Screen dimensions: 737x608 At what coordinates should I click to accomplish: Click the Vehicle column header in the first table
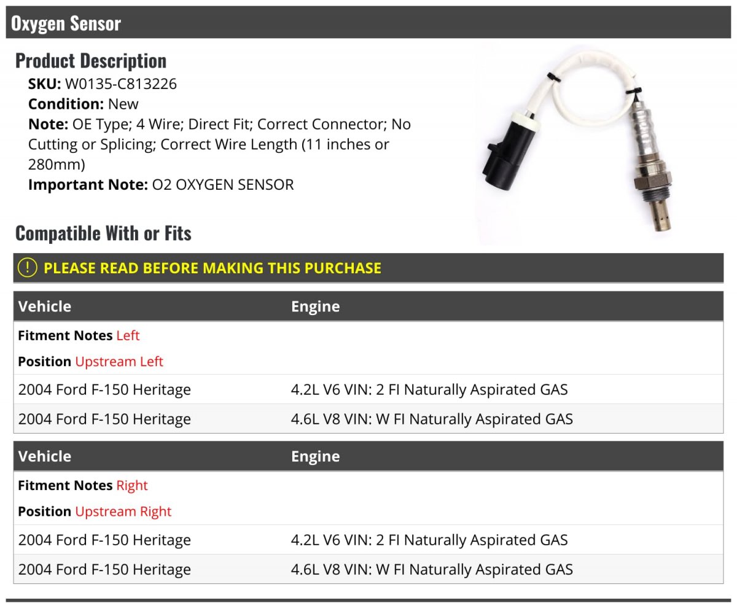[x=45, y=306]
